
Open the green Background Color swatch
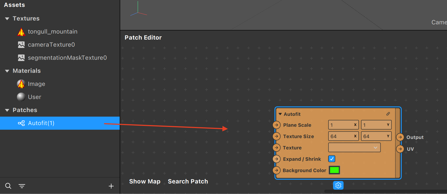(334, 170)
